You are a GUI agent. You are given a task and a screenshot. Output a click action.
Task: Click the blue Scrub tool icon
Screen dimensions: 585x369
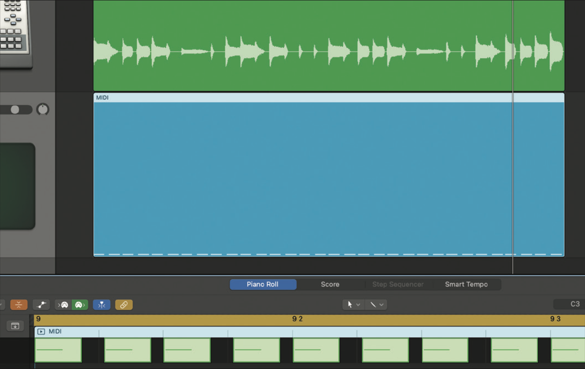pyautogui.click(x=101, y=304)
